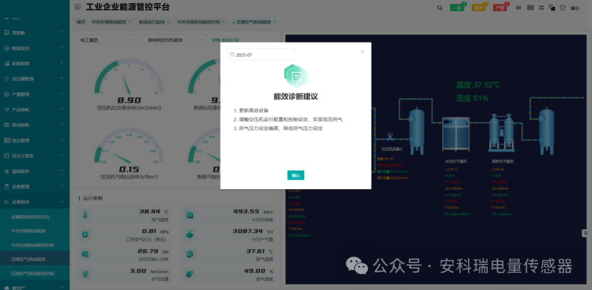Close the 压缩空气系统能效 tab
This screenshot has width=592, height=290.
[275, 21]
